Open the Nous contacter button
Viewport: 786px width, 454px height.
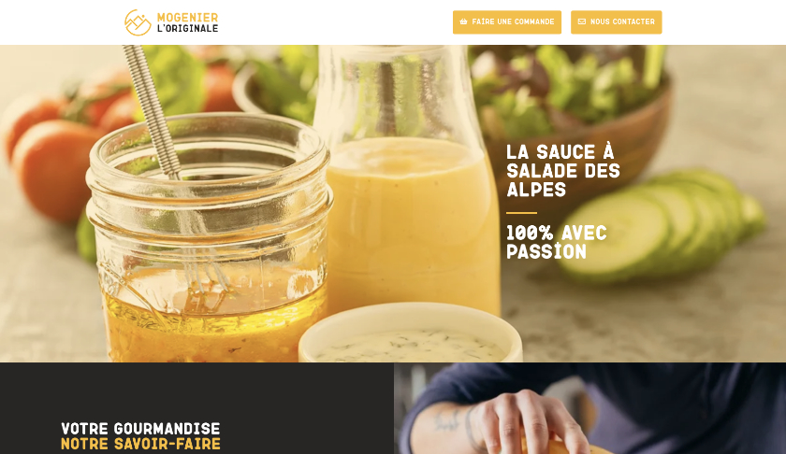pyautogui.click(x=616, y=22)
